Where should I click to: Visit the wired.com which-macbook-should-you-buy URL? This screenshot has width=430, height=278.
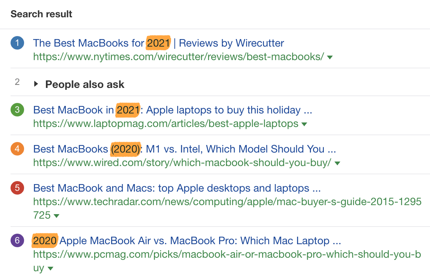[182, 163]
